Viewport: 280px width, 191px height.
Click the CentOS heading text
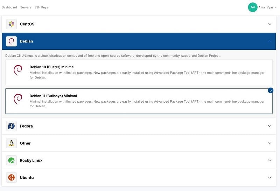[x=27, y=24]
